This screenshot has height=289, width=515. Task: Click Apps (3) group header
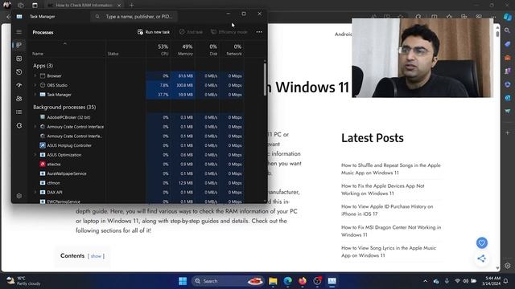pyautogui.click(x=43, y=66)
